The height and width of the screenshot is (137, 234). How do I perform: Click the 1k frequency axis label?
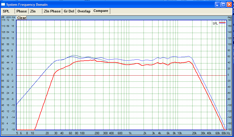tap(130, 133)
